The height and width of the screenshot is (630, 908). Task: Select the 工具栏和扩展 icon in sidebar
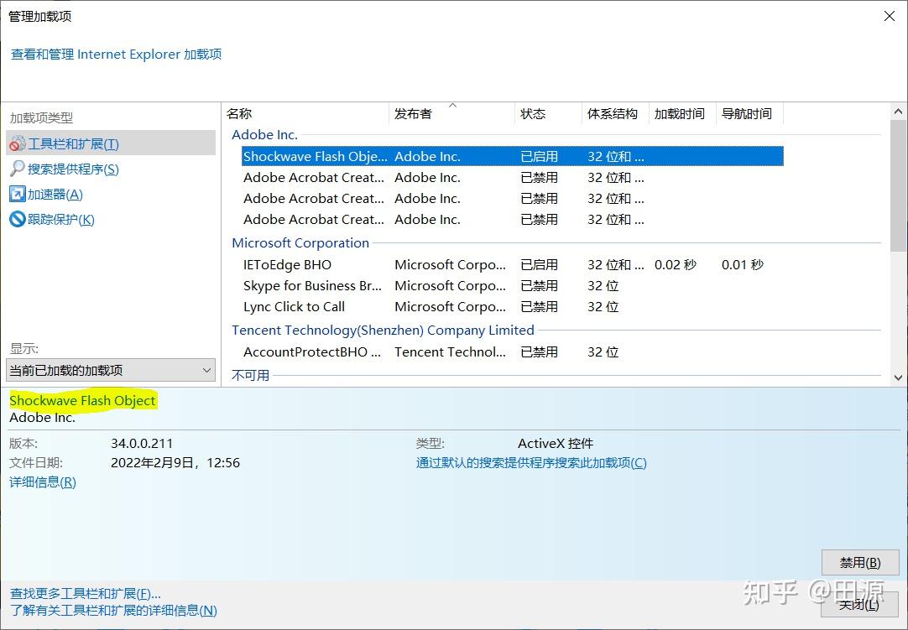(18, 143)
